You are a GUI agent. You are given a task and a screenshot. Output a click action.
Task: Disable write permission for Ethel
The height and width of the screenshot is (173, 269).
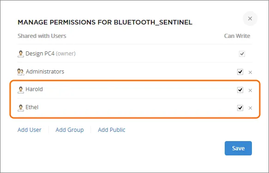coord(240,108)
